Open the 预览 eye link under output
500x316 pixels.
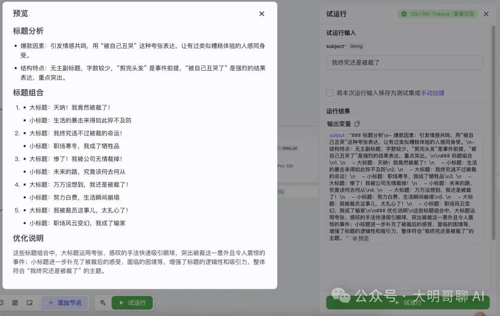point(360,238)
